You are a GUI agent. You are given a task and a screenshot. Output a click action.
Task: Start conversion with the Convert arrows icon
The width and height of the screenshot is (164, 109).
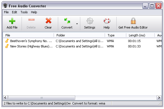tap(67, 21)
